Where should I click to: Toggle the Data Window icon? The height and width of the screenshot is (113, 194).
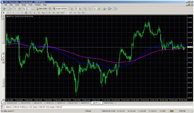(20, 8)
